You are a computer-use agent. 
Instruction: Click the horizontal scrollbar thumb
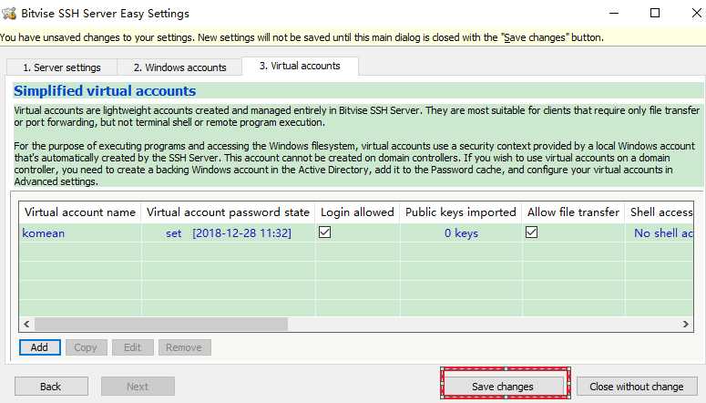(161, 324)
